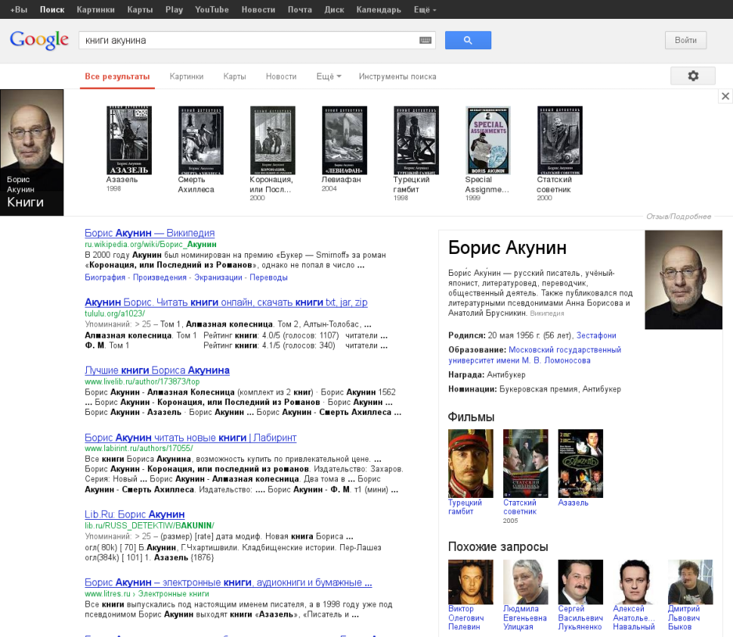Open +Вы in the top bar
The height and width of the screenshot is (637, 733).
pos(19,9)
